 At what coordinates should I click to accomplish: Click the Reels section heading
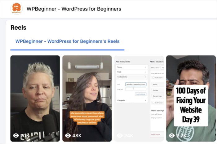tap(18, 28)
